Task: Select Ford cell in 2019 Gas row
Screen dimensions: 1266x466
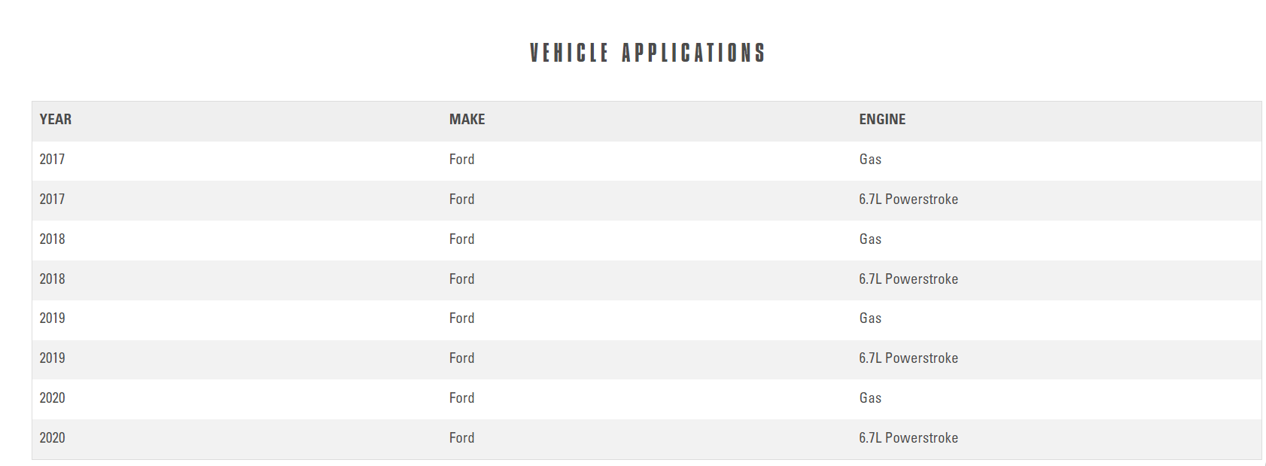Action: point(461,318)
